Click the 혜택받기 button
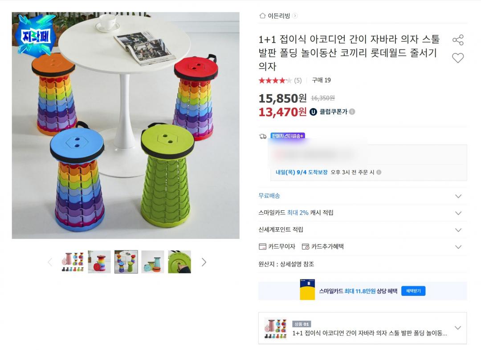 pyautogui.click(x=413, y=291)
